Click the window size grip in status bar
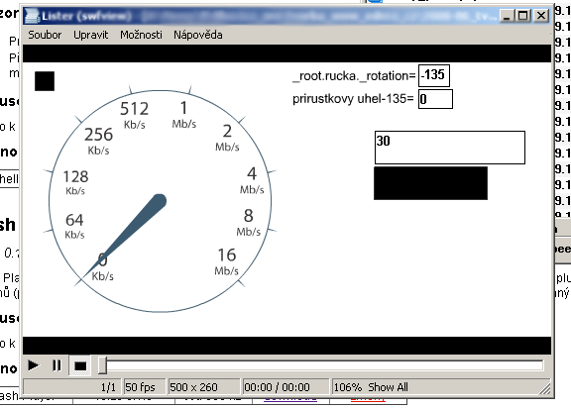 [x=545, y=388]
